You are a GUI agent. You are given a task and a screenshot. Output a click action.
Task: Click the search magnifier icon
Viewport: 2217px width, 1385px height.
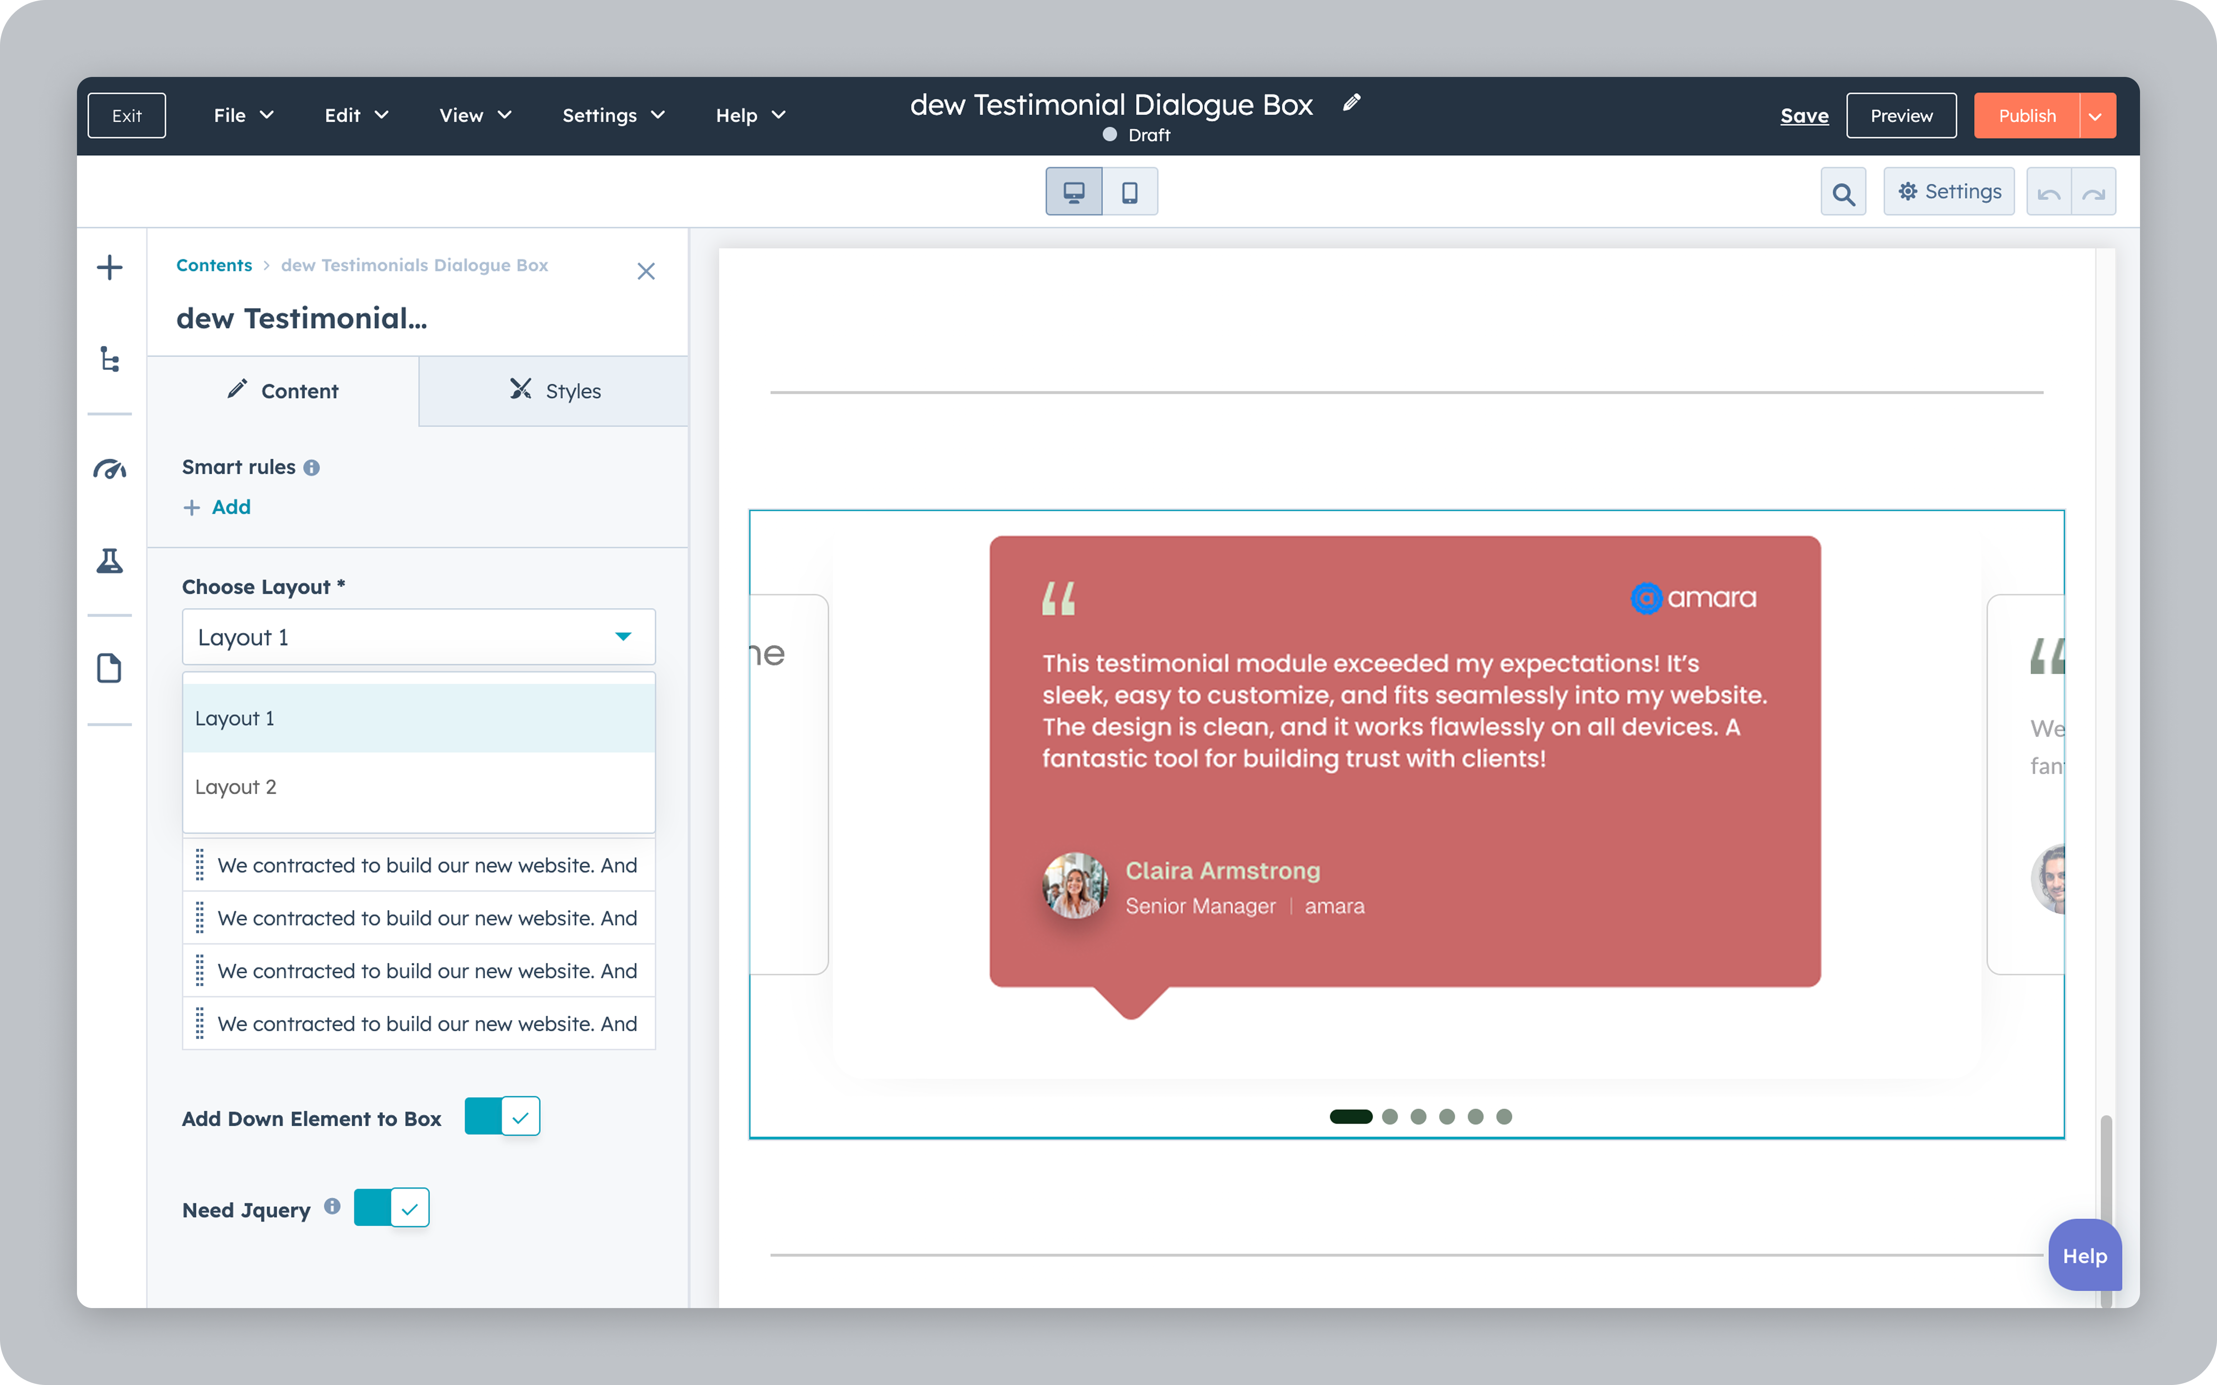pyautogui.click(x=1843, y=192)
